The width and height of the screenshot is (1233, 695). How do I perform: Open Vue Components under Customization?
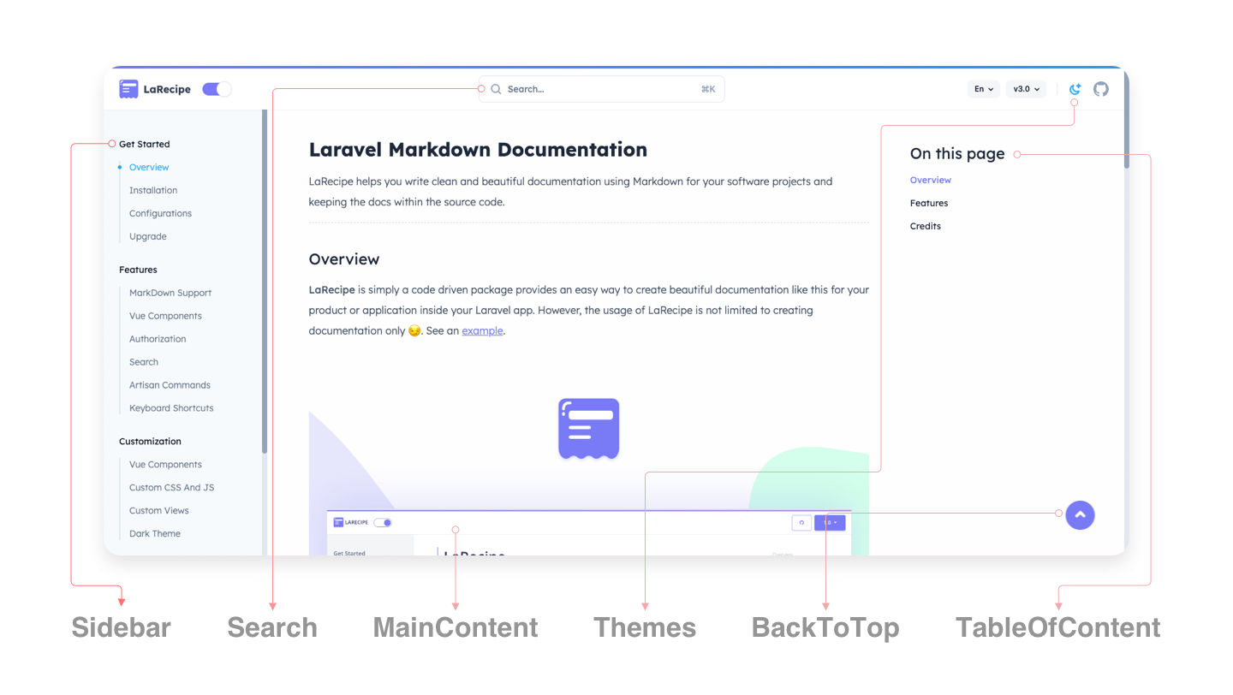[165, 466]
